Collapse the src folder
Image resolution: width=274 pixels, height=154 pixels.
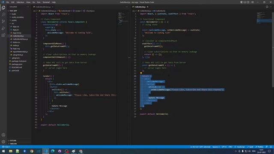(x=12, y=24)
